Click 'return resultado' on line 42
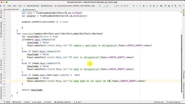The image size is (185, 104). (32, 90)
